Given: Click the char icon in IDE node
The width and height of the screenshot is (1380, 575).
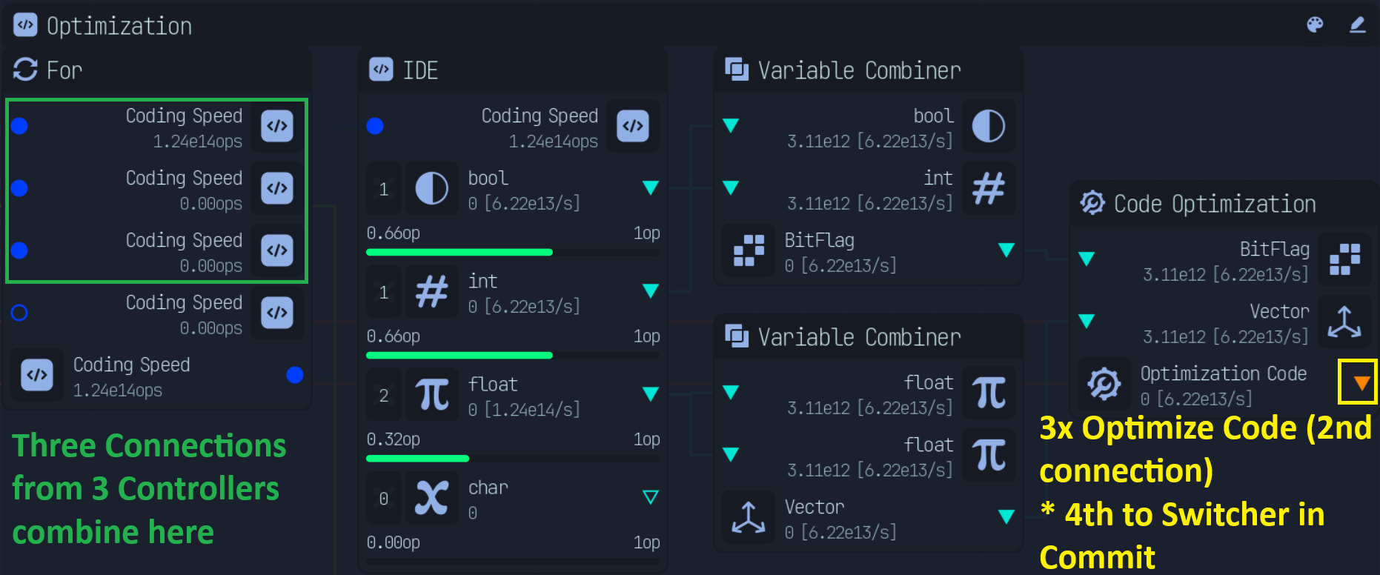Looking at the screenshot, I should 431,498.
